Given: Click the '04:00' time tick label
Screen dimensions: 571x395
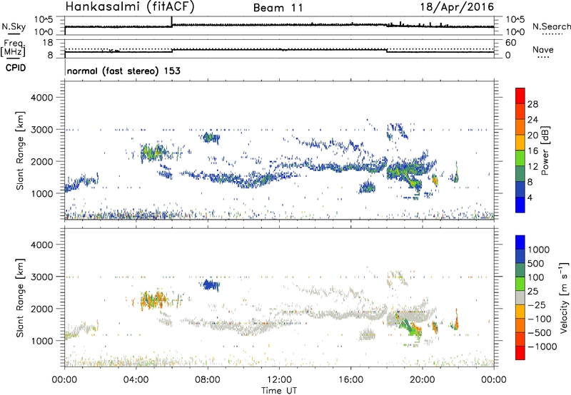Looking at the screenshot, I should click(136, 380).
